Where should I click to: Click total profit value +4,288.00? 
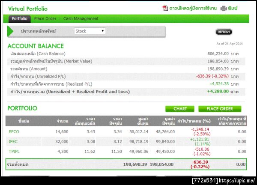218,92
